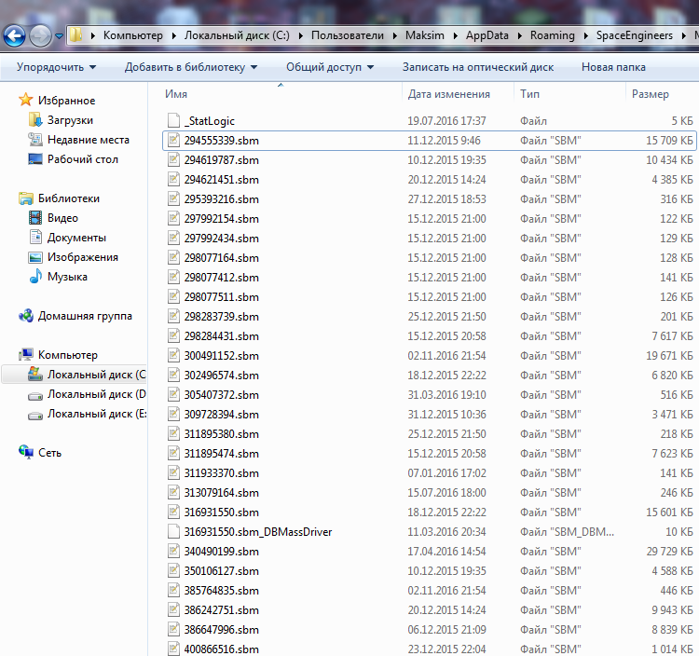The height and width of the screenshot is (656, 699).
Task: Click the folder icon in address bar
Action: coord(76,34)
